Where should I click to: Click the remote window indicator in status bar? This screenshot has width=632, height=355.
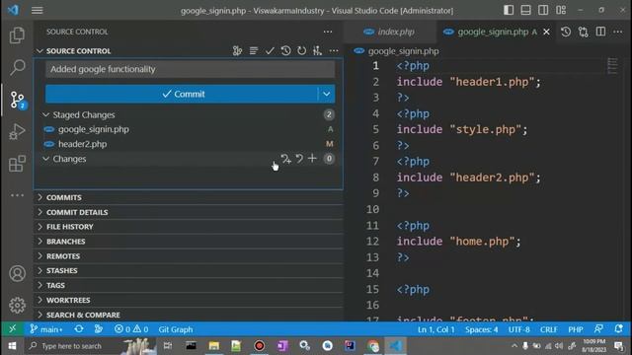[13, 329]
